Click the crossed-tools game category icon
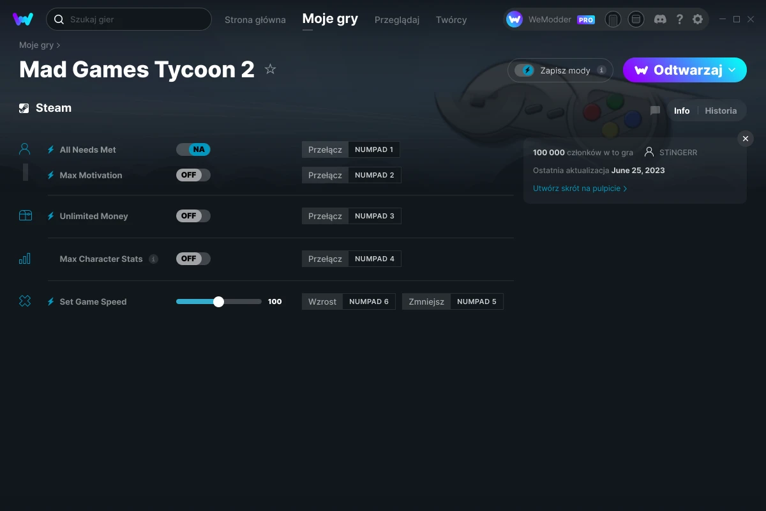 pyautogui.click(x=25, y=301)
